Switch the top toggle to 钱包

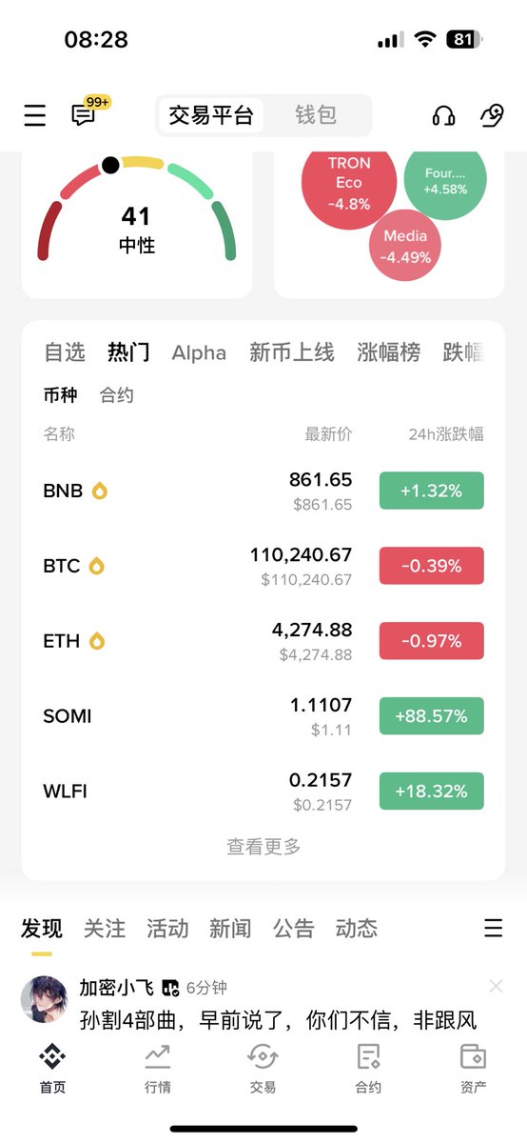pos(316,115)
